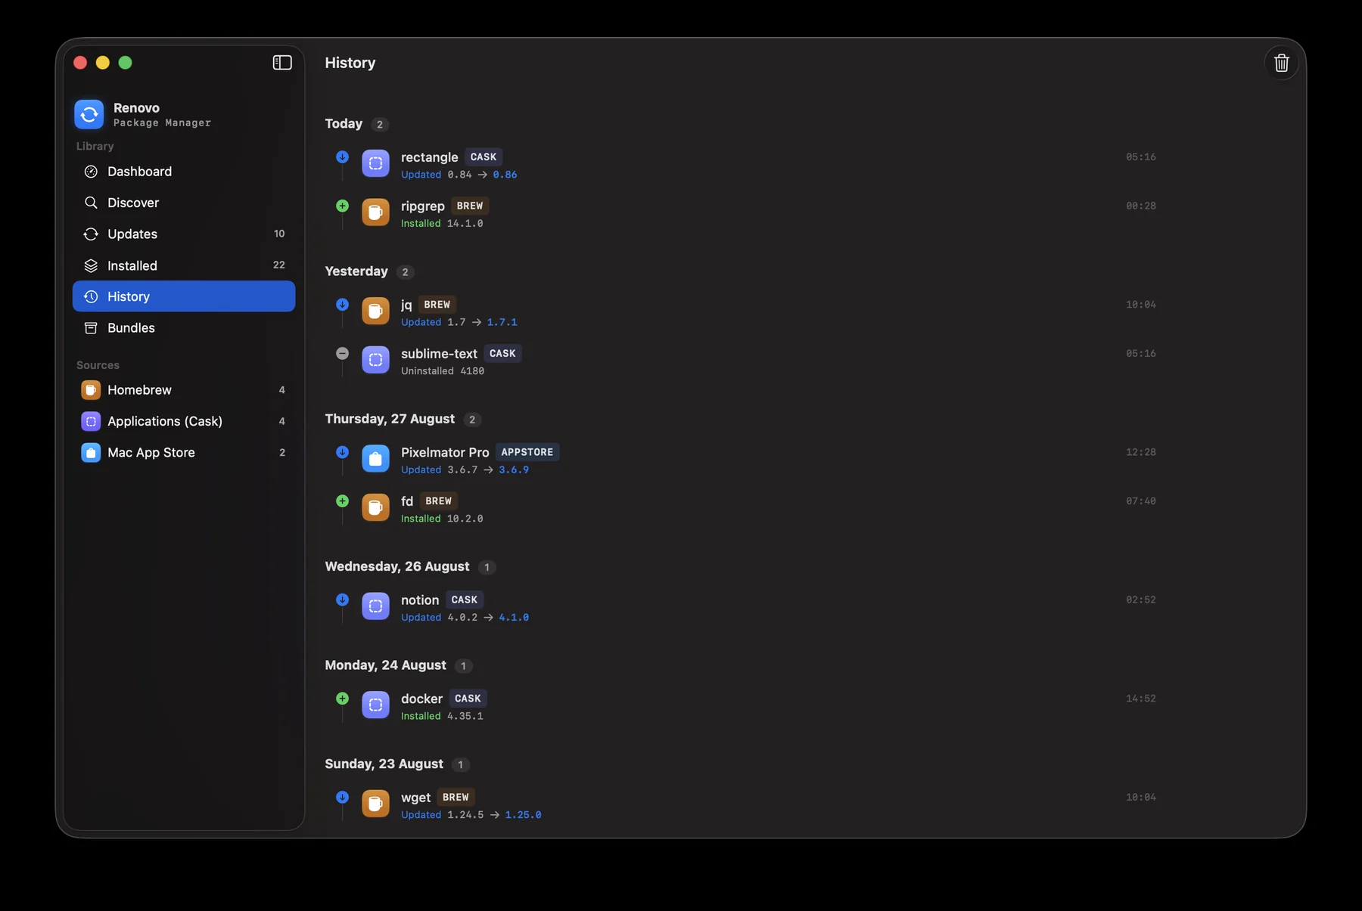Click the fd brew package icon
This screenshot has width=1362, height=911.
tap(375, 507)
